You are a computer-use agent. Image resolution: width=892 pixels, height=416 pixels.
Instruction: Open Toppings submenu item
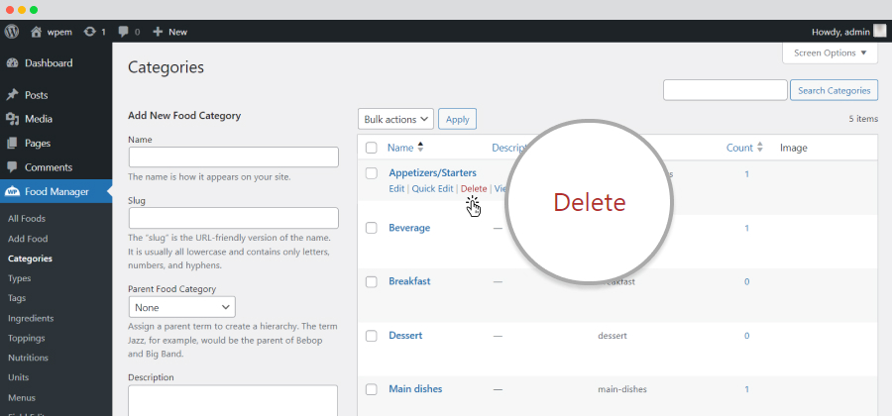26,338
